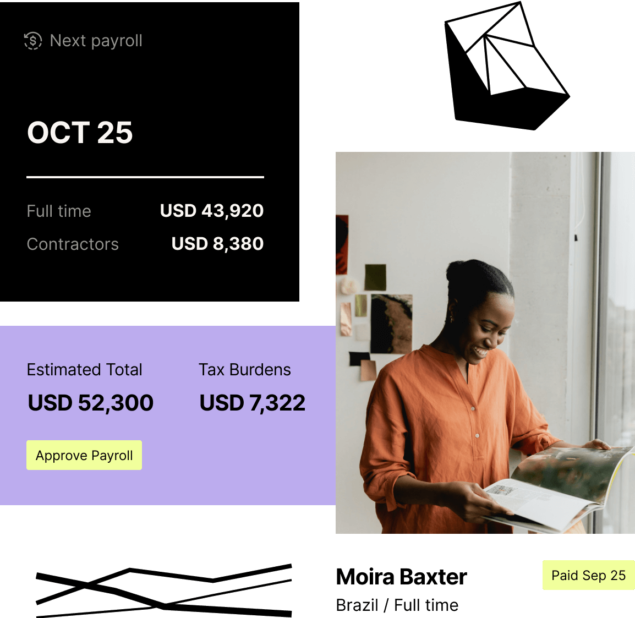Image resolution: width=635 pixels, height=618 pixels.
Task: Click the orange shirt in the photo
Action: coord(440,429)
